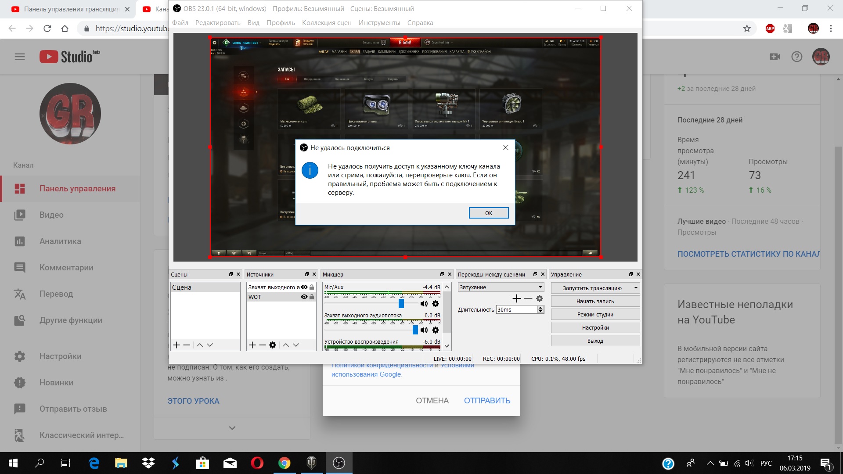Viewport: 843px width, 474px height.
Task: Toggle visibility of audio output capture source
Action: [x=304, y=287]
